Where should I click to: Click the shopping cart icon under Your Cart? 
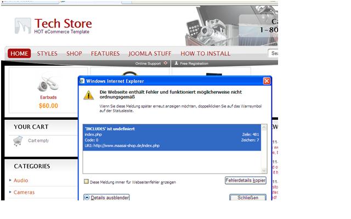point(18,141)
